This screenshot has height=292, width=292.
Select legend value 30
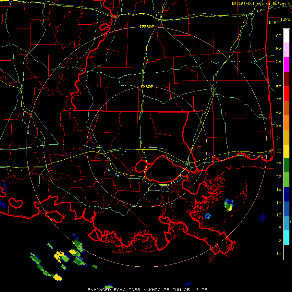pos(279,151)
